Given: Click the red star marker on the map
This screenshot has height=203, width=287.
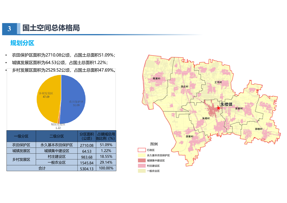Looking at the screenshot, I should [218, 108].
